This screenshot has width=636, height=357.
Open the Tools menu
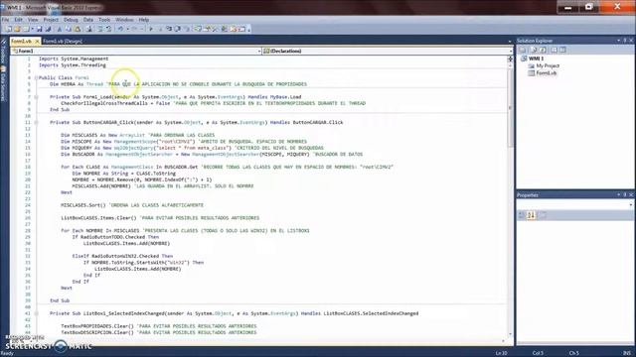(x=104, y=20)
